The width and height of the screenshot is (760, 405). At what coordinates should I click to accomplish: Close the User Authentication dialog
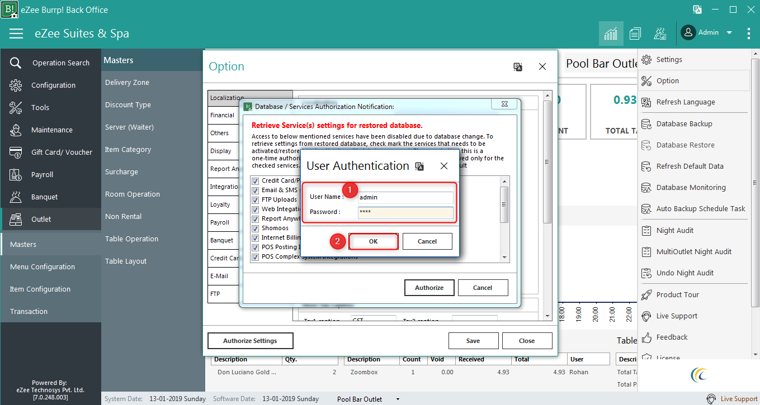(444, 166)
